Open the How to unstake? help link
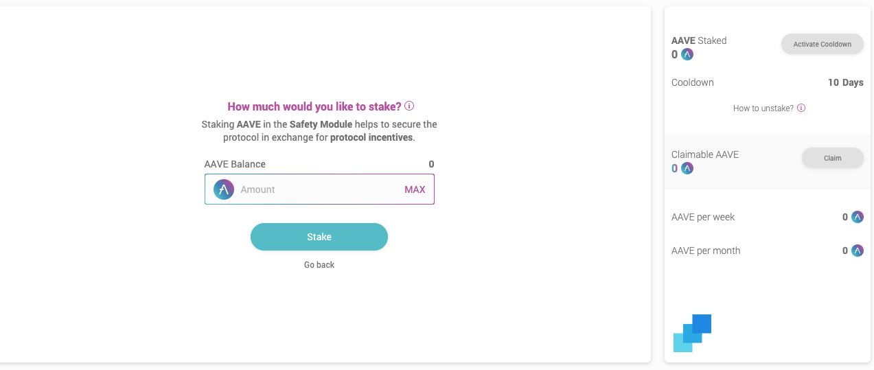Screen dimensions: 874x370 (x=763, y=108)
